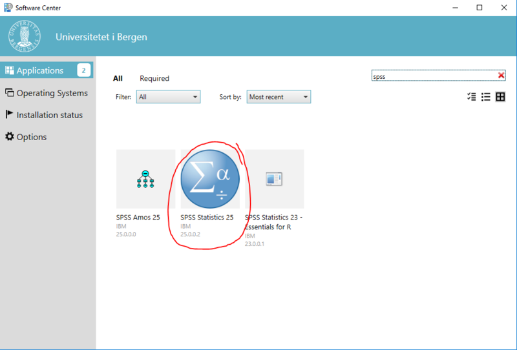Select Applications in the sidebar
517x350 pixels.
47,70
